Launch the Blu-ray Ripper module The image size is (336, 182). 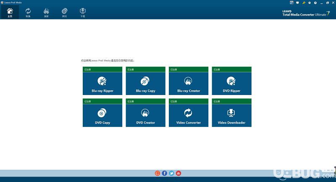click(x=102, y=81)
